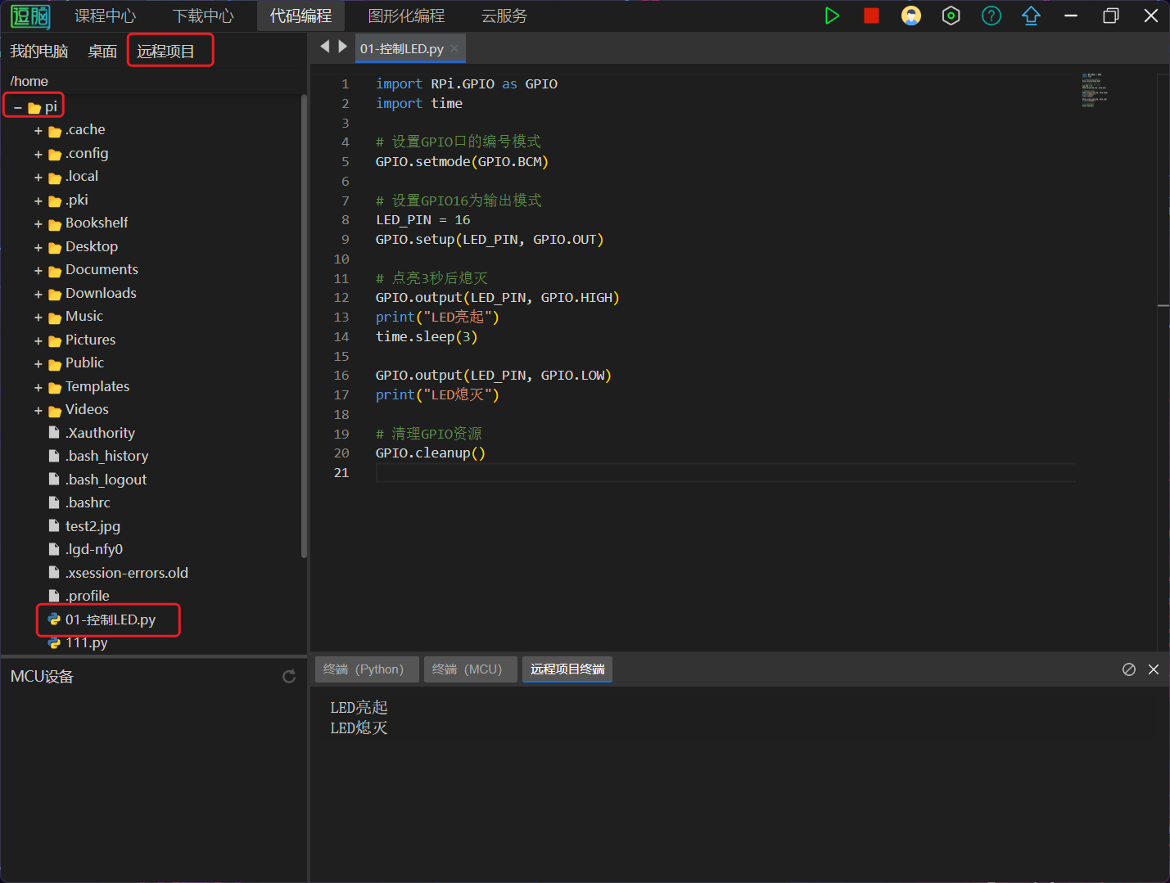1170x883 pixels.
Task: Select the .xsession-errors.old file
Action: tap(127, 573)
